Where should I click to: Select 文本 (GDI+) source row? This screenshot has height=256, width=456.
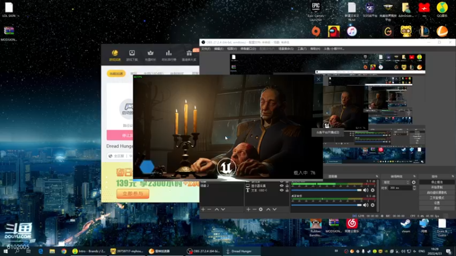267,191
